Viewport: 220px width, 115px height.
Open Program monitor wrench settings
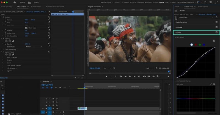[156, 68]
